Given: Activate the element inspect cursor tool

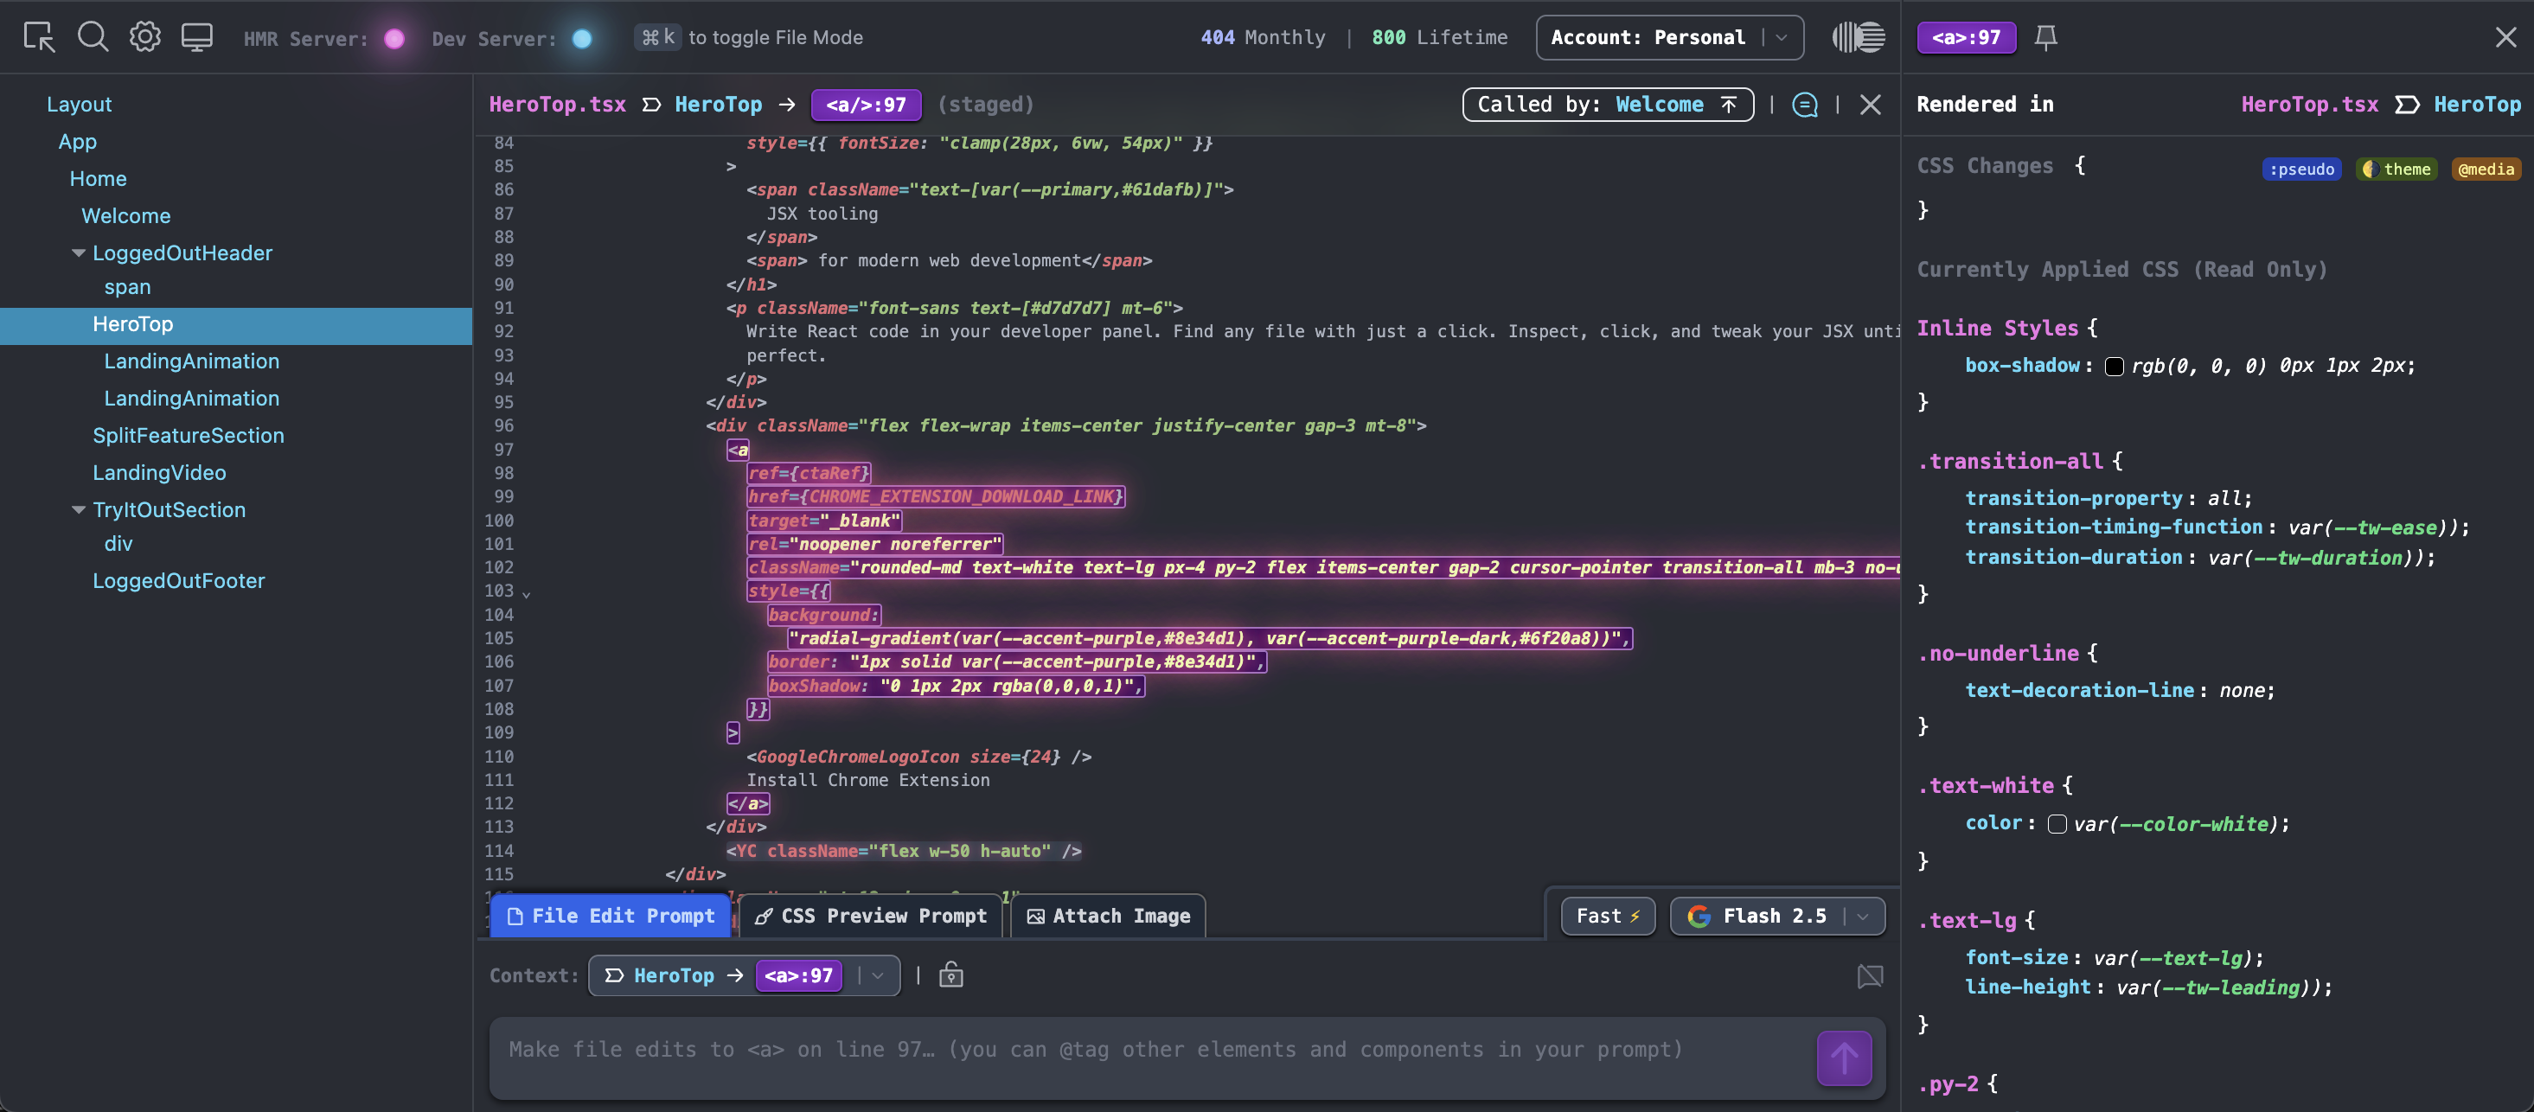Looking at the screenshot, I should click(x=39, y=37).
